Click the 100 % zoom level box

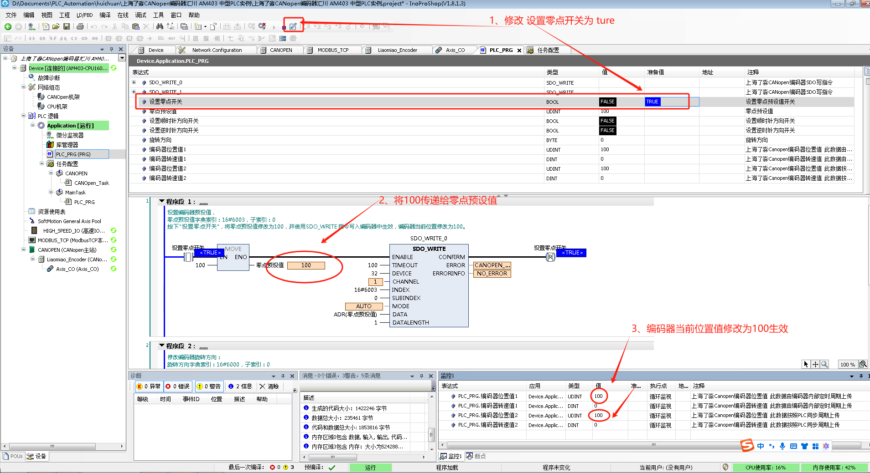pos(848,364)
